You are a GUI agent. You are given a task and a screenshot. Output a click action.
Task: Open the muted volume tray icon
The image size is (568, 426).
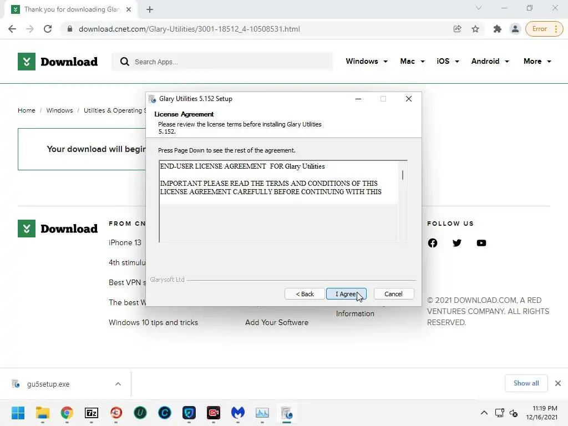[513, 413]
